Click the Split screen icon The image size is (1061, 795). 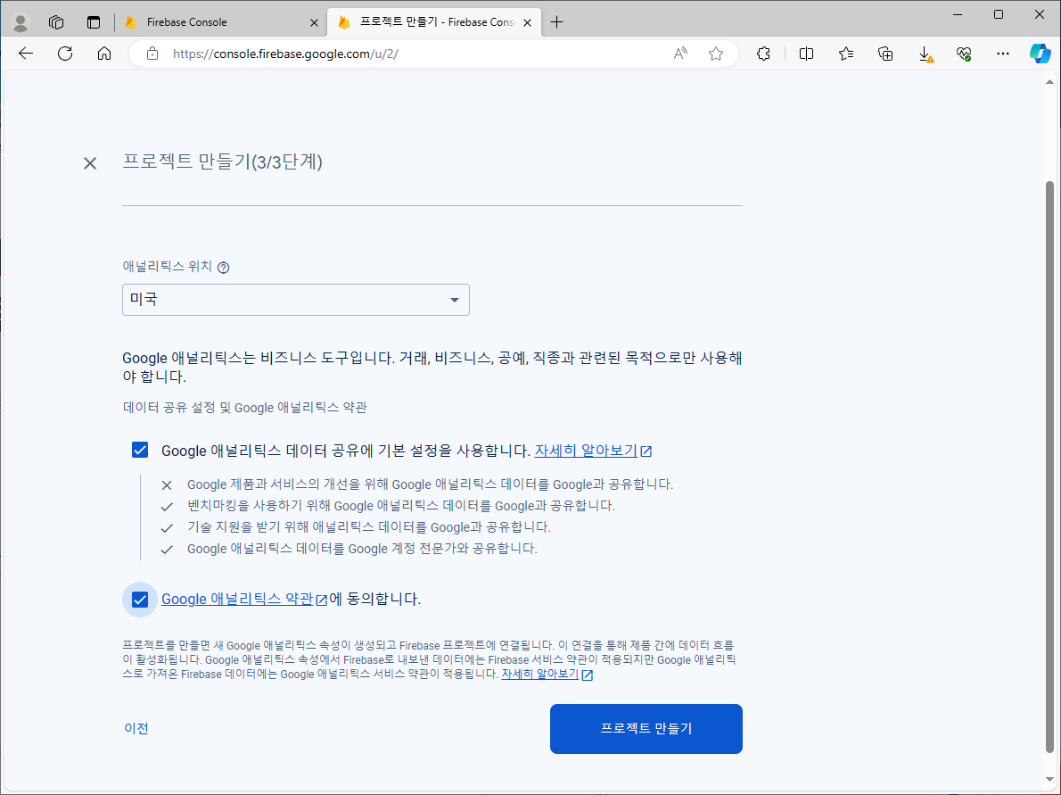806,54
